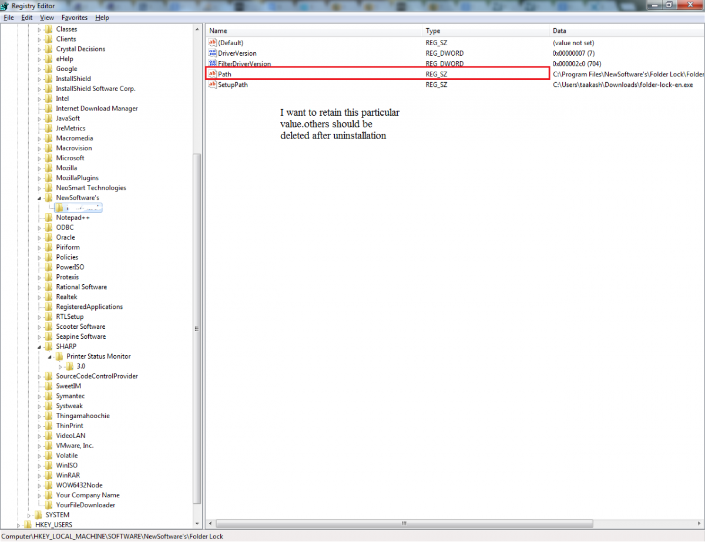This screenshot has width=705, height=542.
Task: Click the Notepad++ folder icon
Action: pyautogui.click(x=49, y=218)
